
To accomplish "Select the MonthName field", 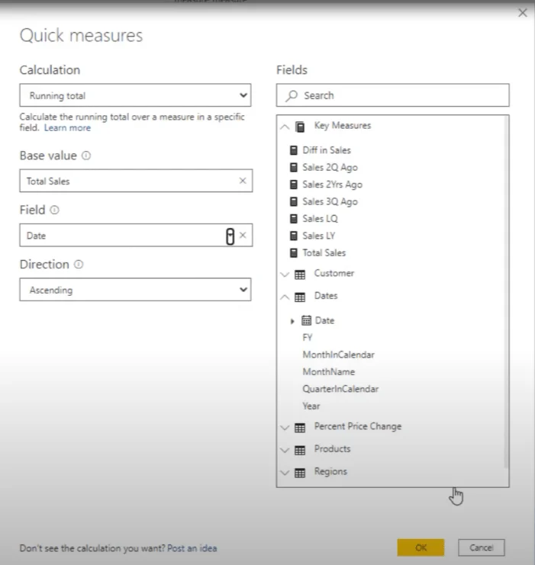I will click(329, 371).
